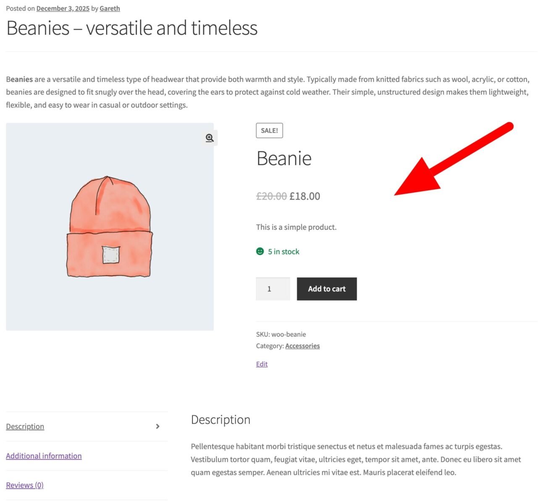538x504 pixels.
Task: Expand the Description section chevron
Action: (x=158, y=426)
